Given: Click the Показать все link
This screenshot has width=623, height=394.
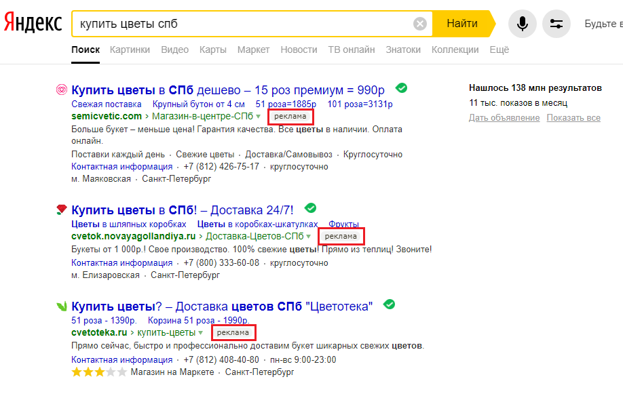Looking at the screenshot, I should 573,118.
